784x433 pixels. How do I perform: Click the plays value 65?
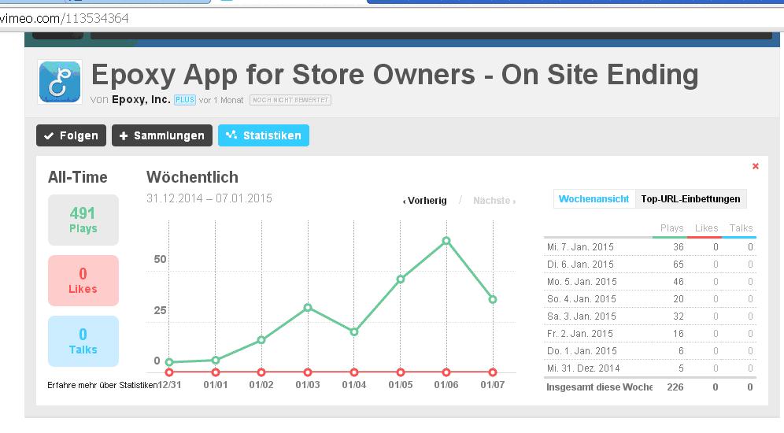pyautogui.click(x=679, y=265)
